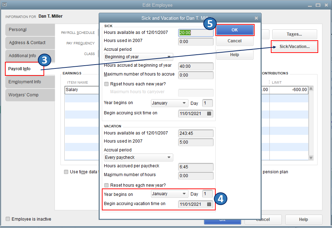Open Help in Edit Employee window
332x228 pixels.
pyautogui.click(x=304, y=220)
